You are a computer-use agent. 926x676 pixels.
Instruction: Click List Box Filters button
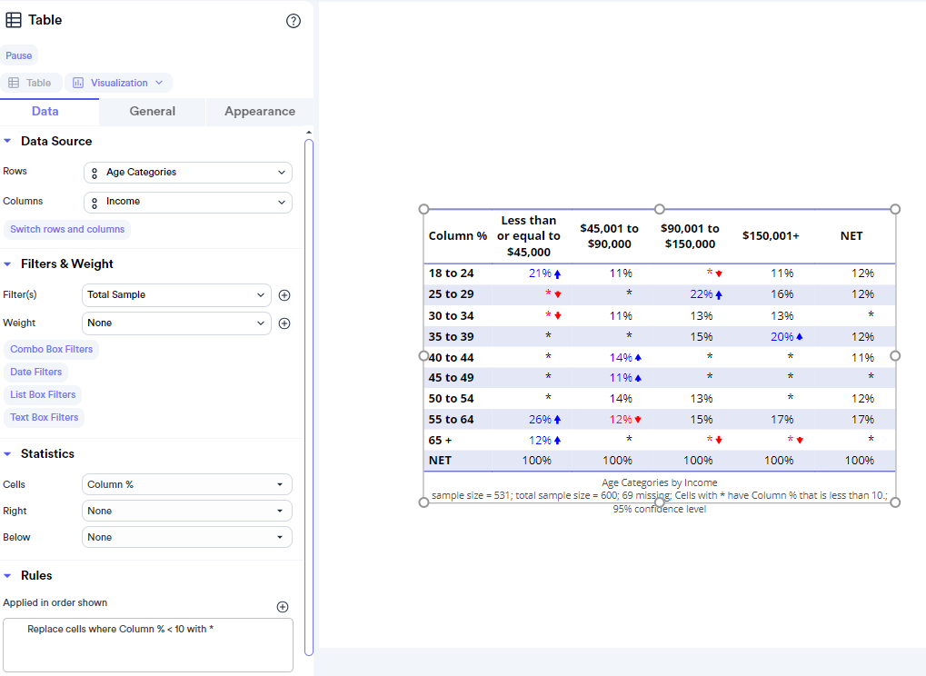[43, 394]
